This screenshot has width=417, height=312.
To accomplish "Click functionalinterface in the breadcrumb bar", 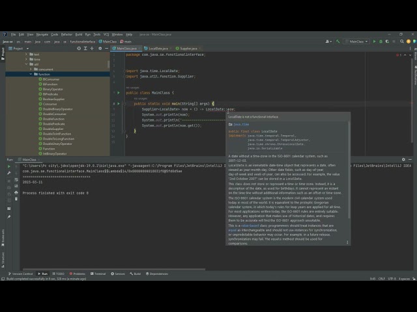I will point(83,42).
